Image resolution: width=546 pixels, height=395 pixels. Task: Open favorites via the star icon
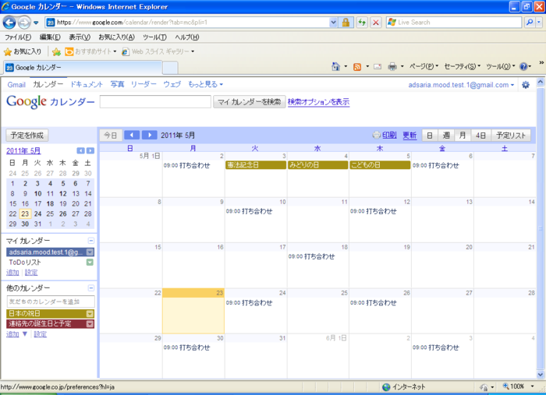pos(8,51)
